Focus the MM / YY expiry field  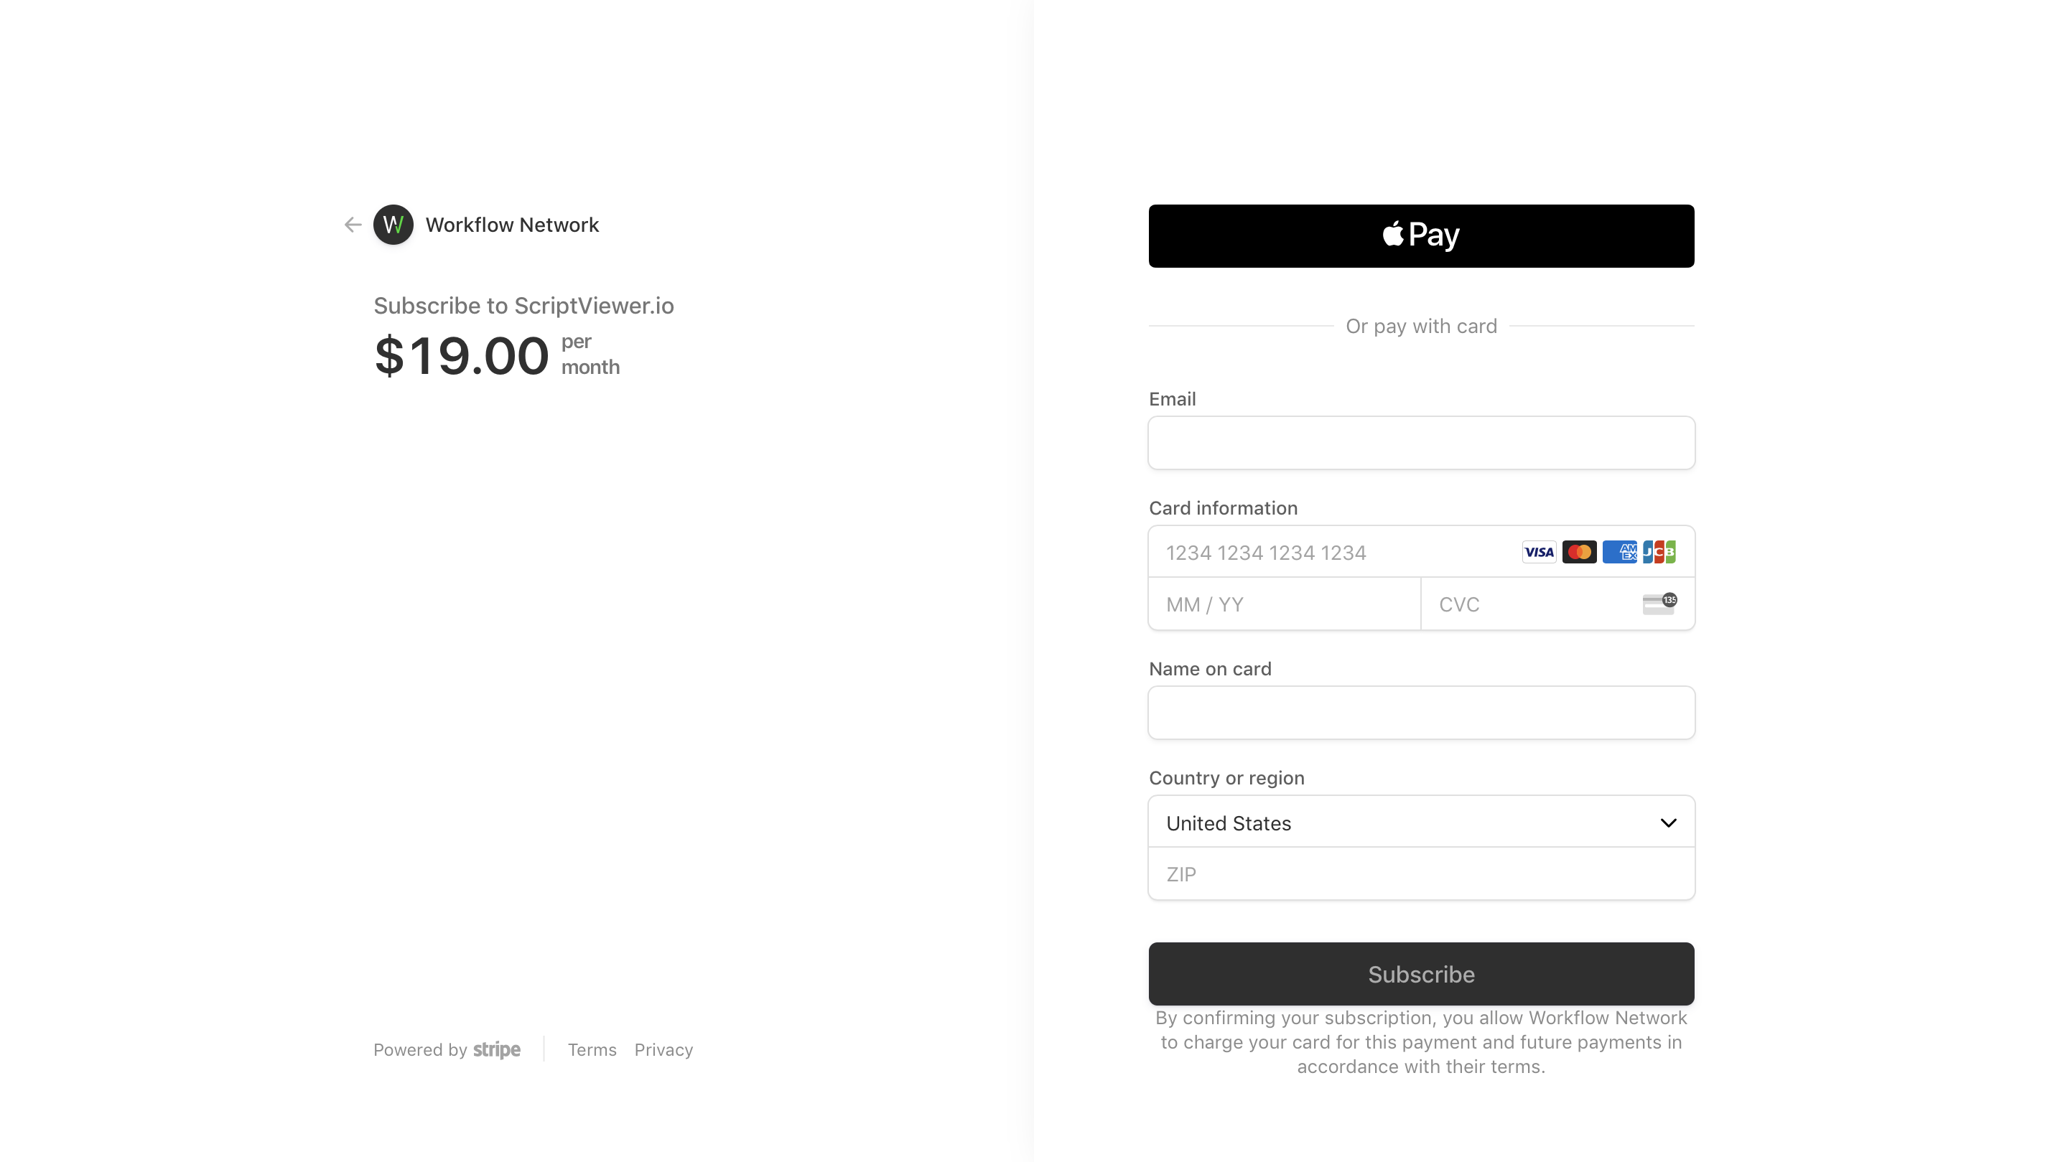pyautogui.click(x=1285, y=604)
